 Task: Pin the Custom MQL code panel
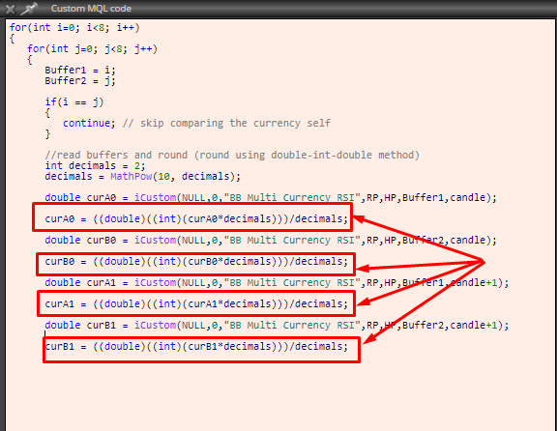click(x=29, y=9)
